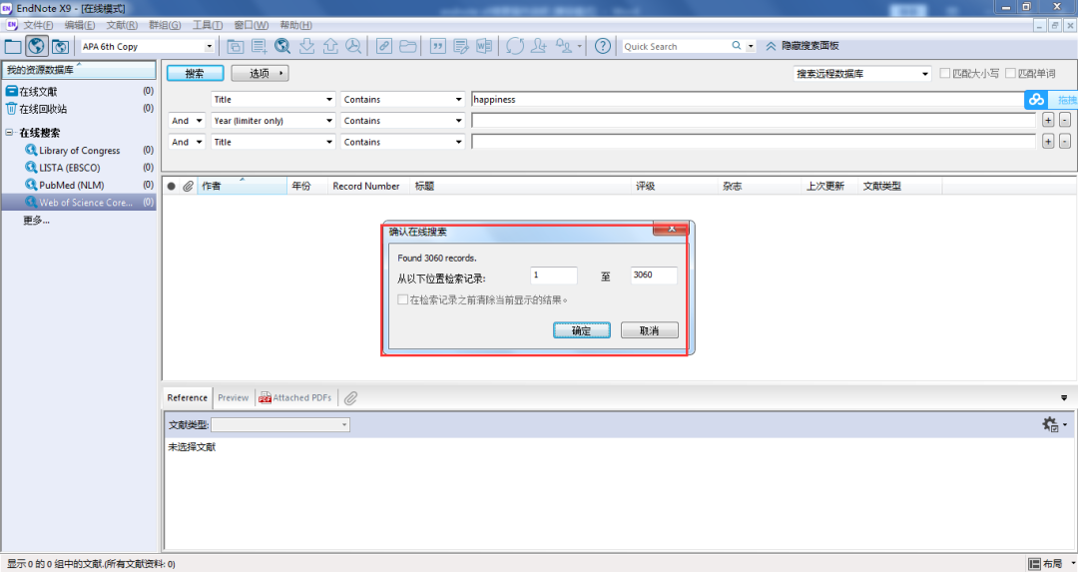This screenshot has height=572, width=1078.
Task: Open 工具(T) menu
Action: tap(207, 25)
